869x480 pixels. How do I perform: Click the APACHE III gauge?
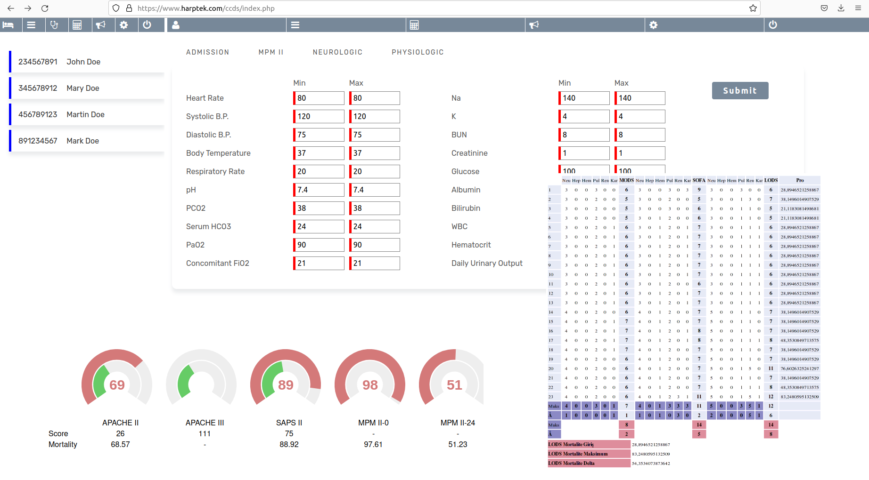pyautogui.click(x=201, y=378)
